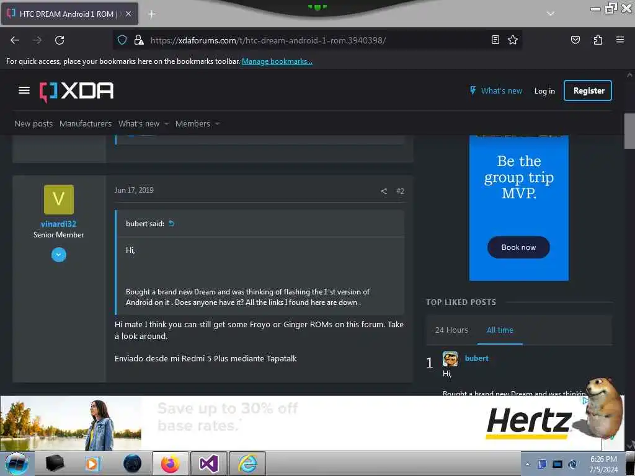The image size is (635, 476).
Task: Jump to bubert's quoted post arrow icon
Action: [x=171, y=223]
